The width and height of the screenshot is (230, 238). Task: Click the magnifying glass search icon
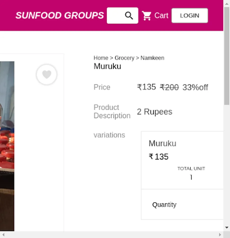tap(129, 16)
